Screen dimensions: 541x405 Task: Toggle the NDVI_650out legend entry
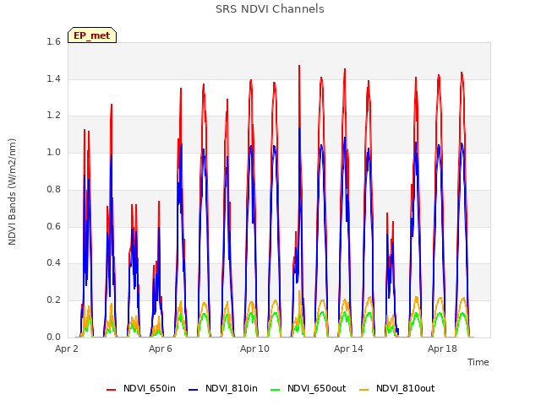click(308, 389)
